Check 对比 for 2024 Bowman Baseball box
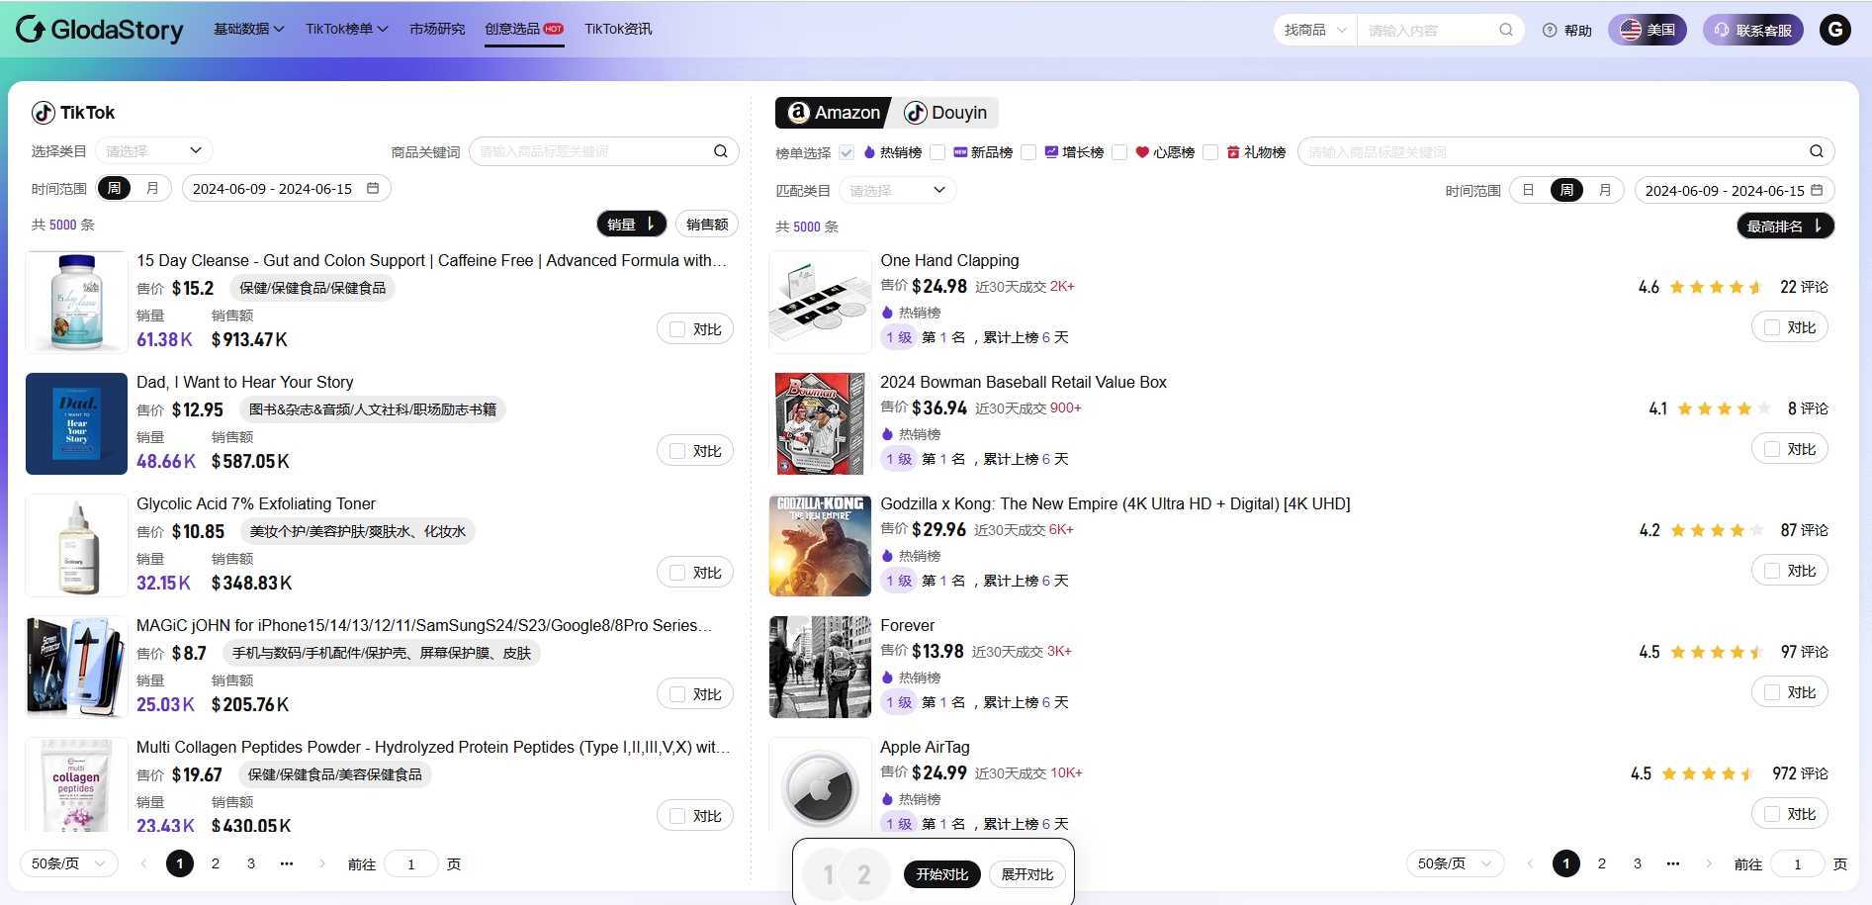This screenshot has height=905, width=1872. (x=1772, y=449)
